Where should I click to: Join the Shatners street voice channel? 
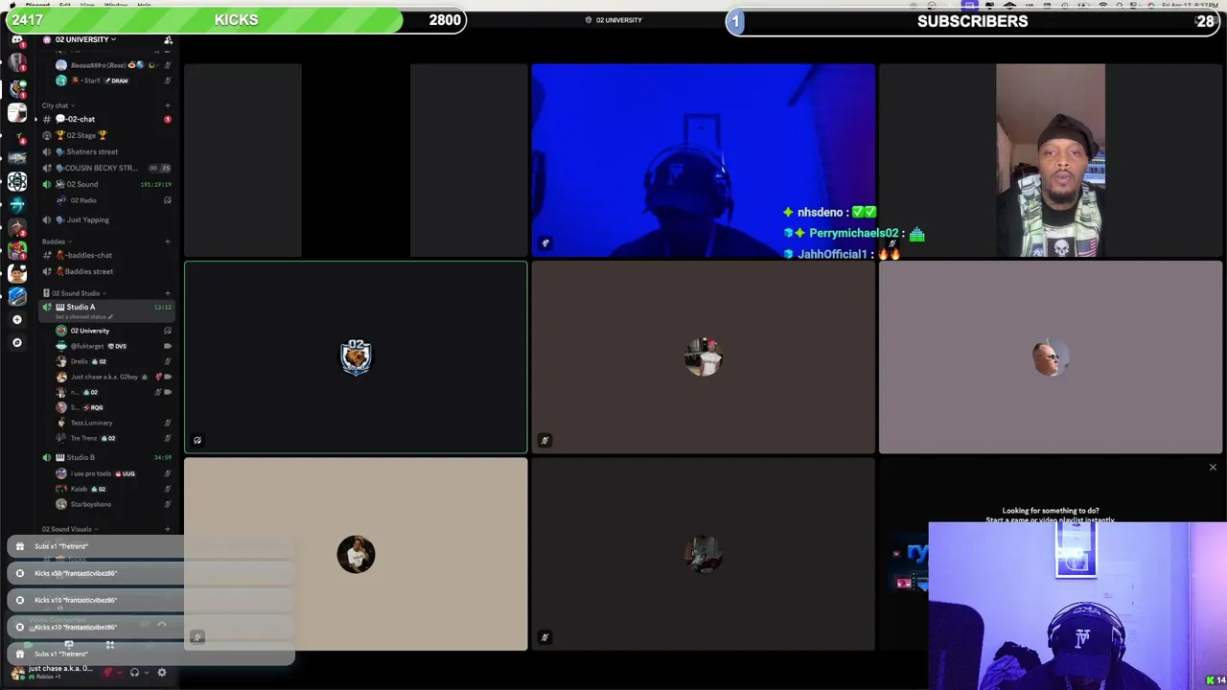coord(105,151)
